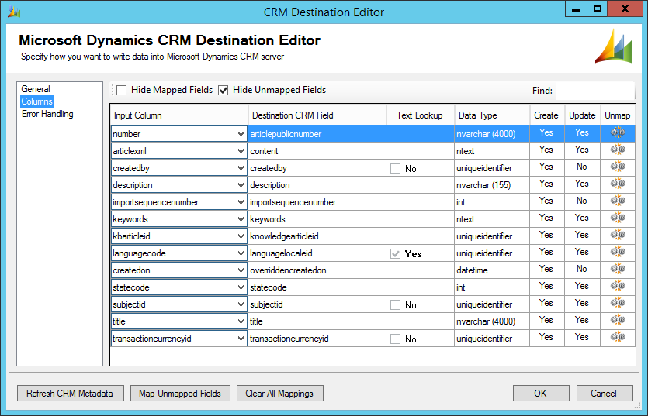648x416 pixels.
Task: Click Update value No for importsequencenumber
Action: coord(582,201)
